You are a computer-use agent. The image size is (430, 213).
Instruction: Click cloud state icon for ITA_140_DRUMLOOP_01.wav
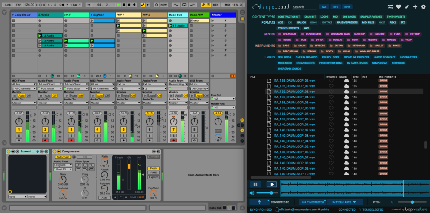[347, 125]
